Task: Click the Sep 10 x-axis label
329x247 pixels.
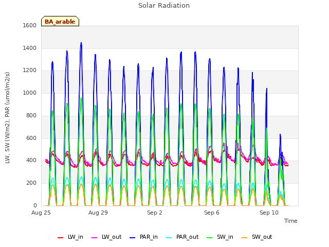Action: (x=269, y=213)
